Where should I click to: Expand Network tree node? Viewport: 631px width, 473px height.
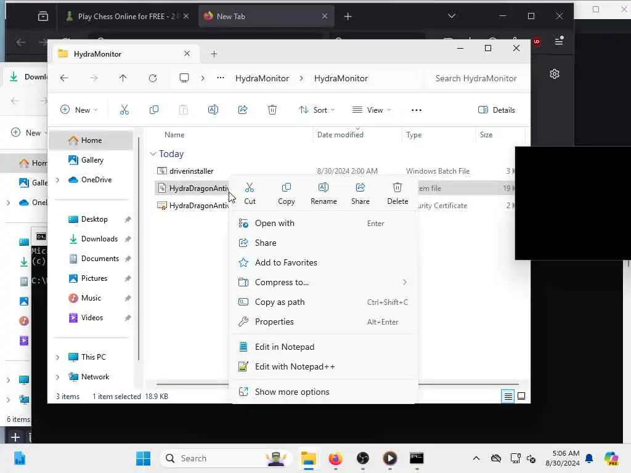pyautogui.click(x=57, y=377)
